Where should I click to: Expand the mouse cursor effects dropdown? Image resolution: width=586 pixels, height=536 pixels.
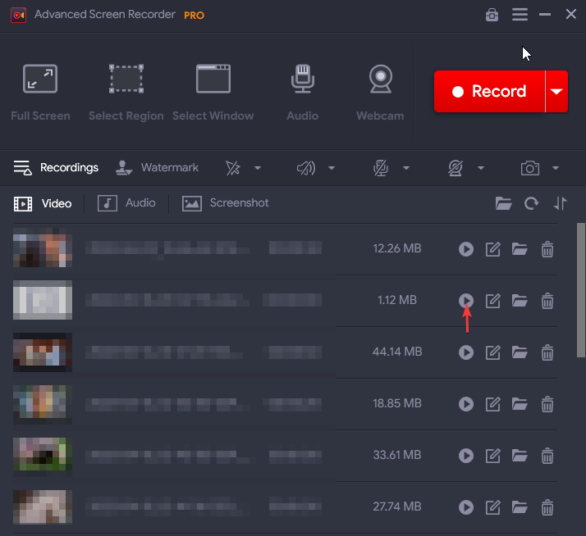[x=257, y=168]
